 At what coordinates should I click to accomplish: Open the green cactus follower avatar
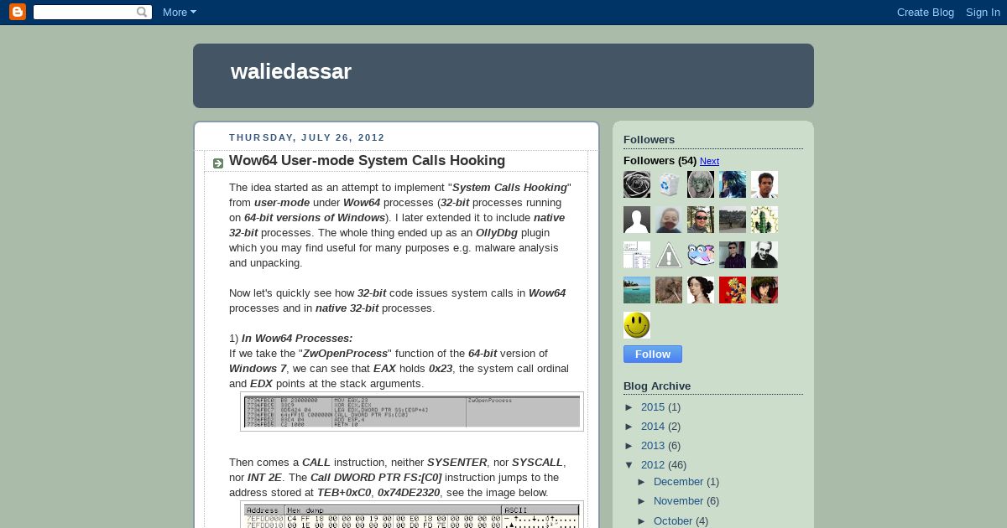764,220
